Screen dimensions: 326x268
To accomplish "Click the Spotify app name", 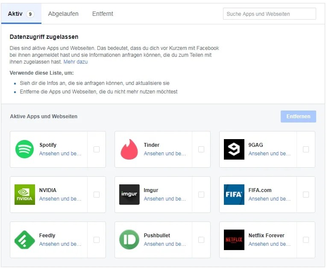I will pyautogui.click(x=48, y=145).
